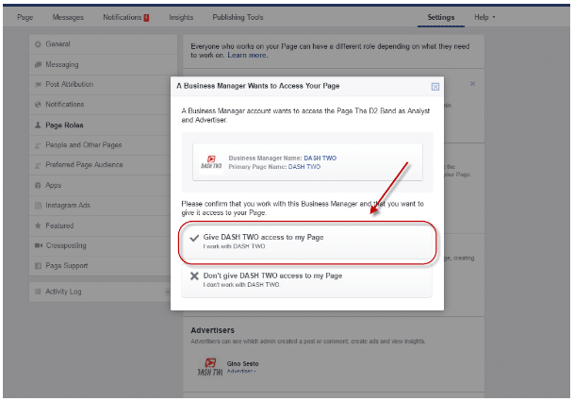Viewport: 574px width, 401px height.
Task: Click the Notifications globe icon in sidebar
Action: click(38, 105)
